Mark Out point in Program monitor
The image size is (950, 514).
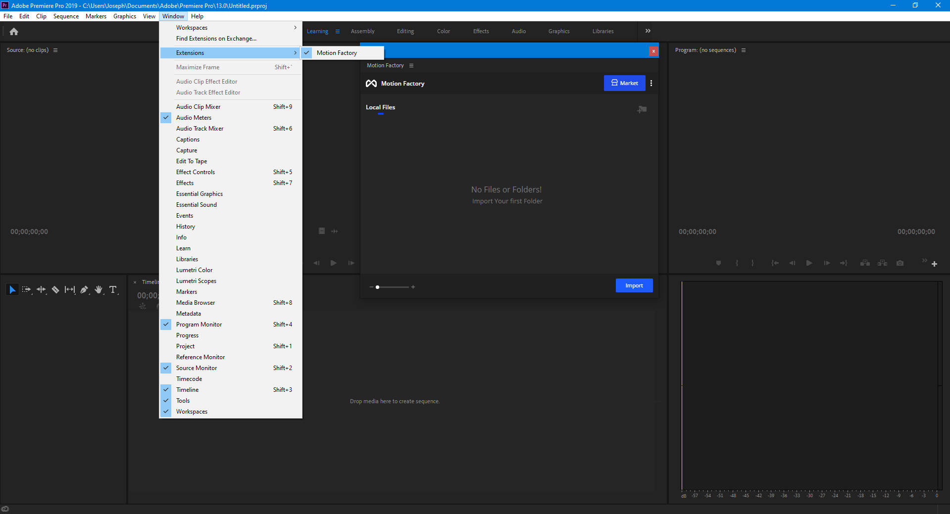pos(752,263)
